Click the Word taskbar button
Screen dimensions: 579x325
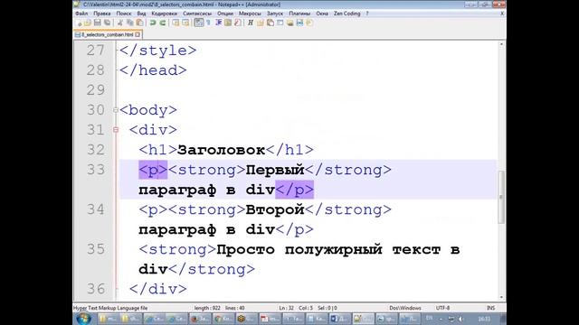click(340, 319)
